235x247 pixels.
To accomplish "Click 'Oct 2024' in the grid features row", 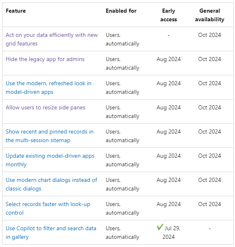I will tap(210, 35).
